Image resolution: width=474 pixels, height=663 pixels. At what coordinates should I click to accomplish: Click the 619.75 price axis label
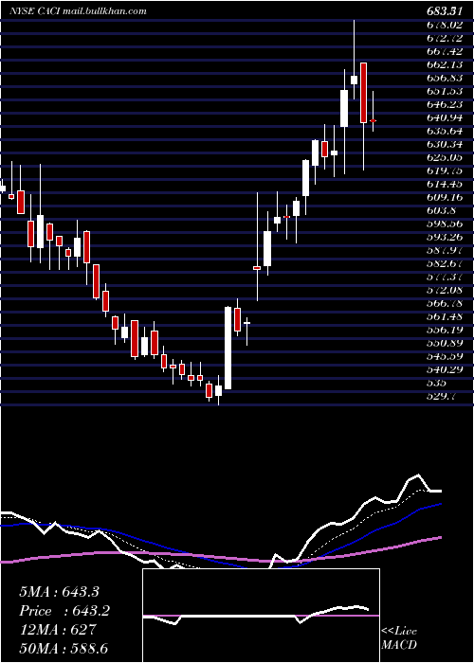(445, 170)
